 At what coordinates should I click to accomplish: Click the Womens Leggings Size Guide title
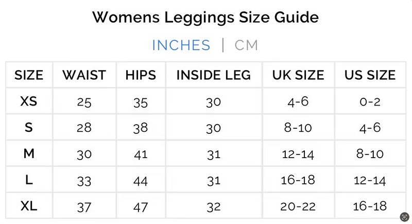pyautogui.click(x=205, y=17)
